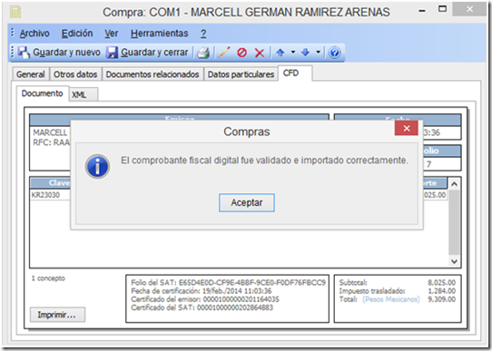This screenshot has height=351, width=492.
Task: Click the Impuesto trasladado value 1,284.00
Action: click(x=442, y=291)
